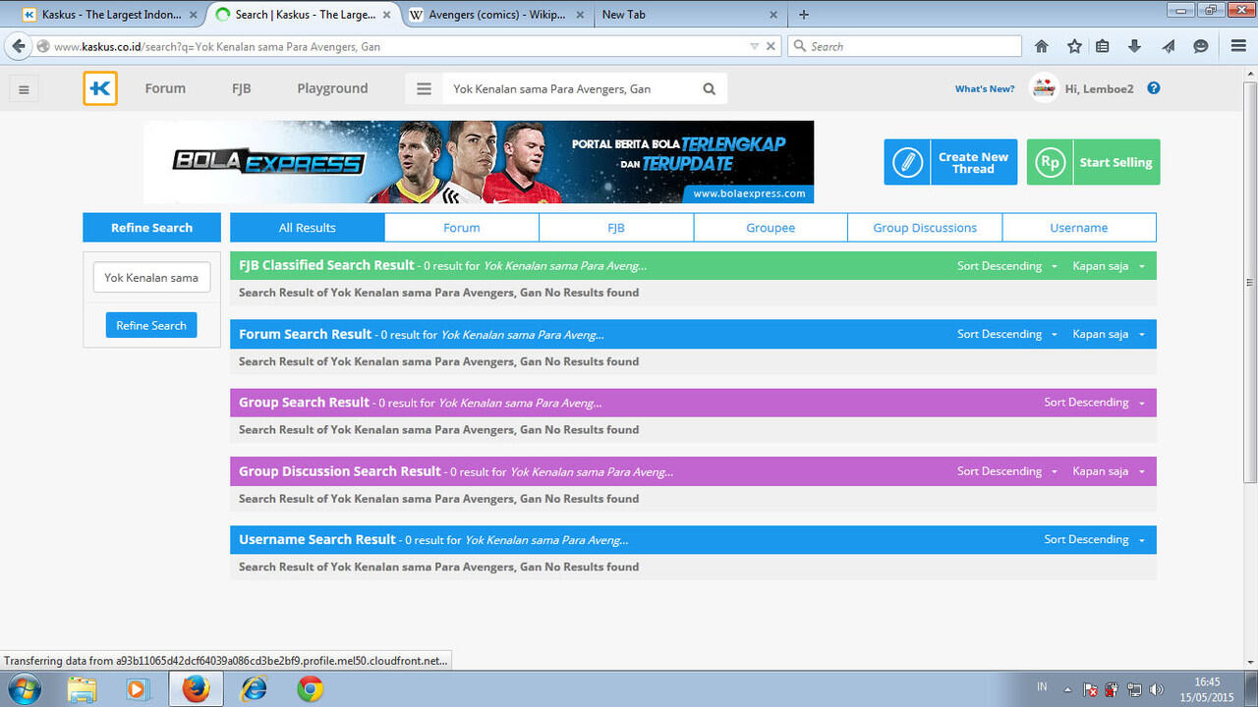Image resolution: width=1258 pixels, height=707 pixels.
Task: Click Start Selling button
Action: [x=1093, y=162]
